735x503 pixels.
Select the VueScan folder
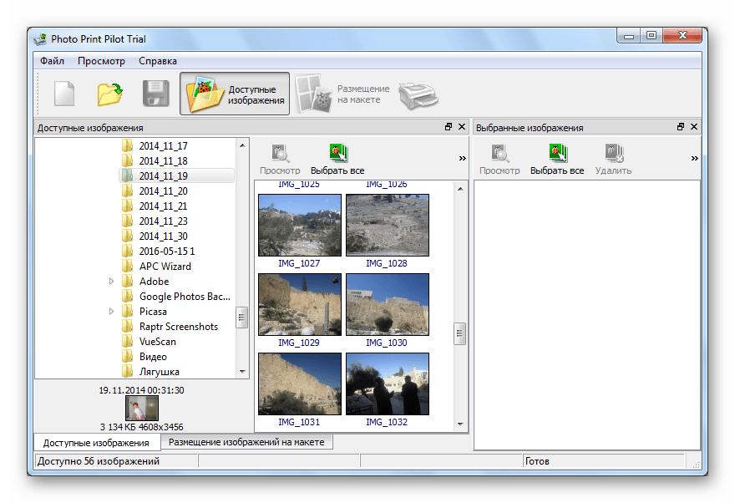click(158, 341)
